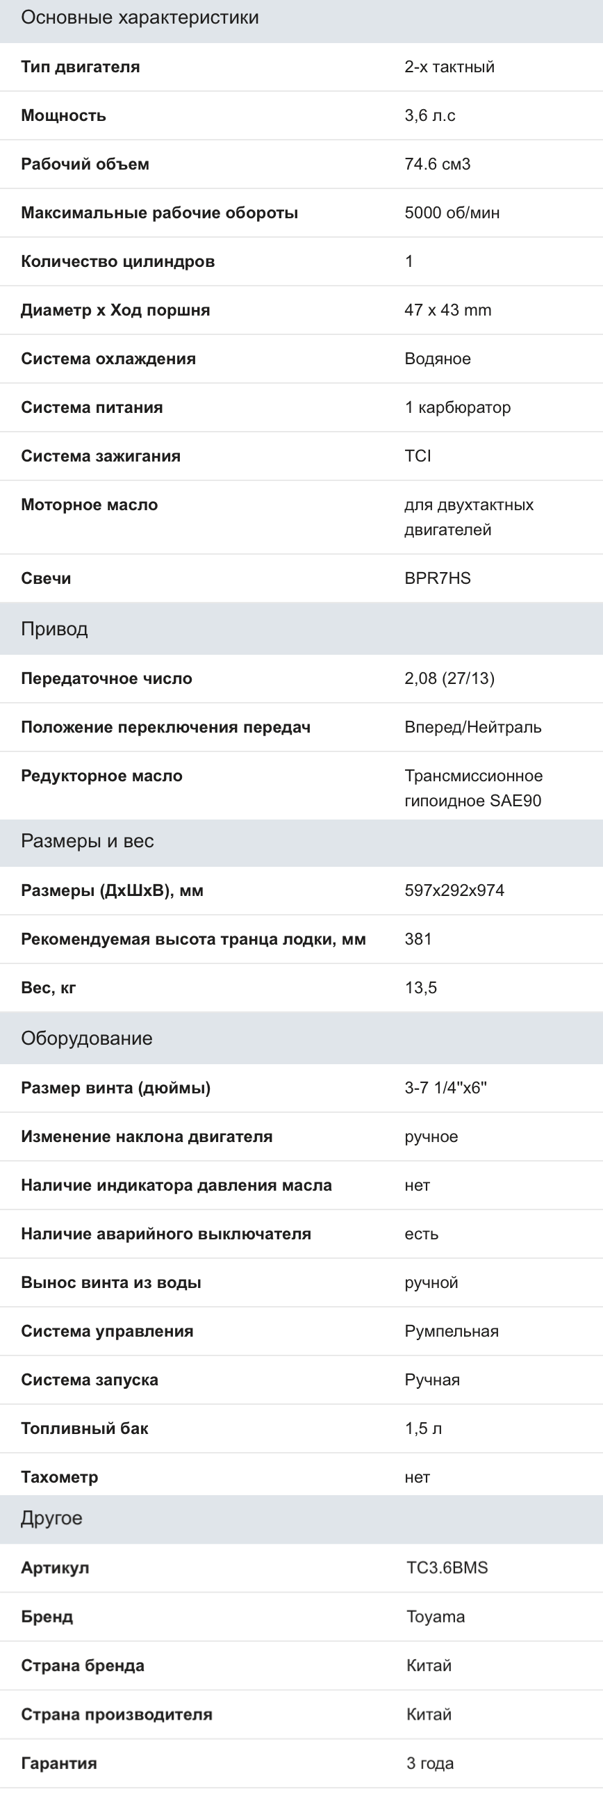Click the "Передаточное число" row label

click(106, 678)
